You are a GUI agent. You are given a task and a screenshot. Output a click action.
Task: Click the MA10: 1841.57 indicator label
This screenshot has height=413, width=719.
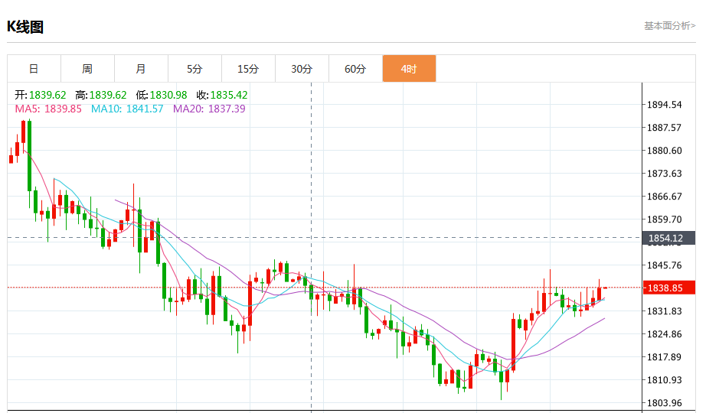tap(127, 109)
